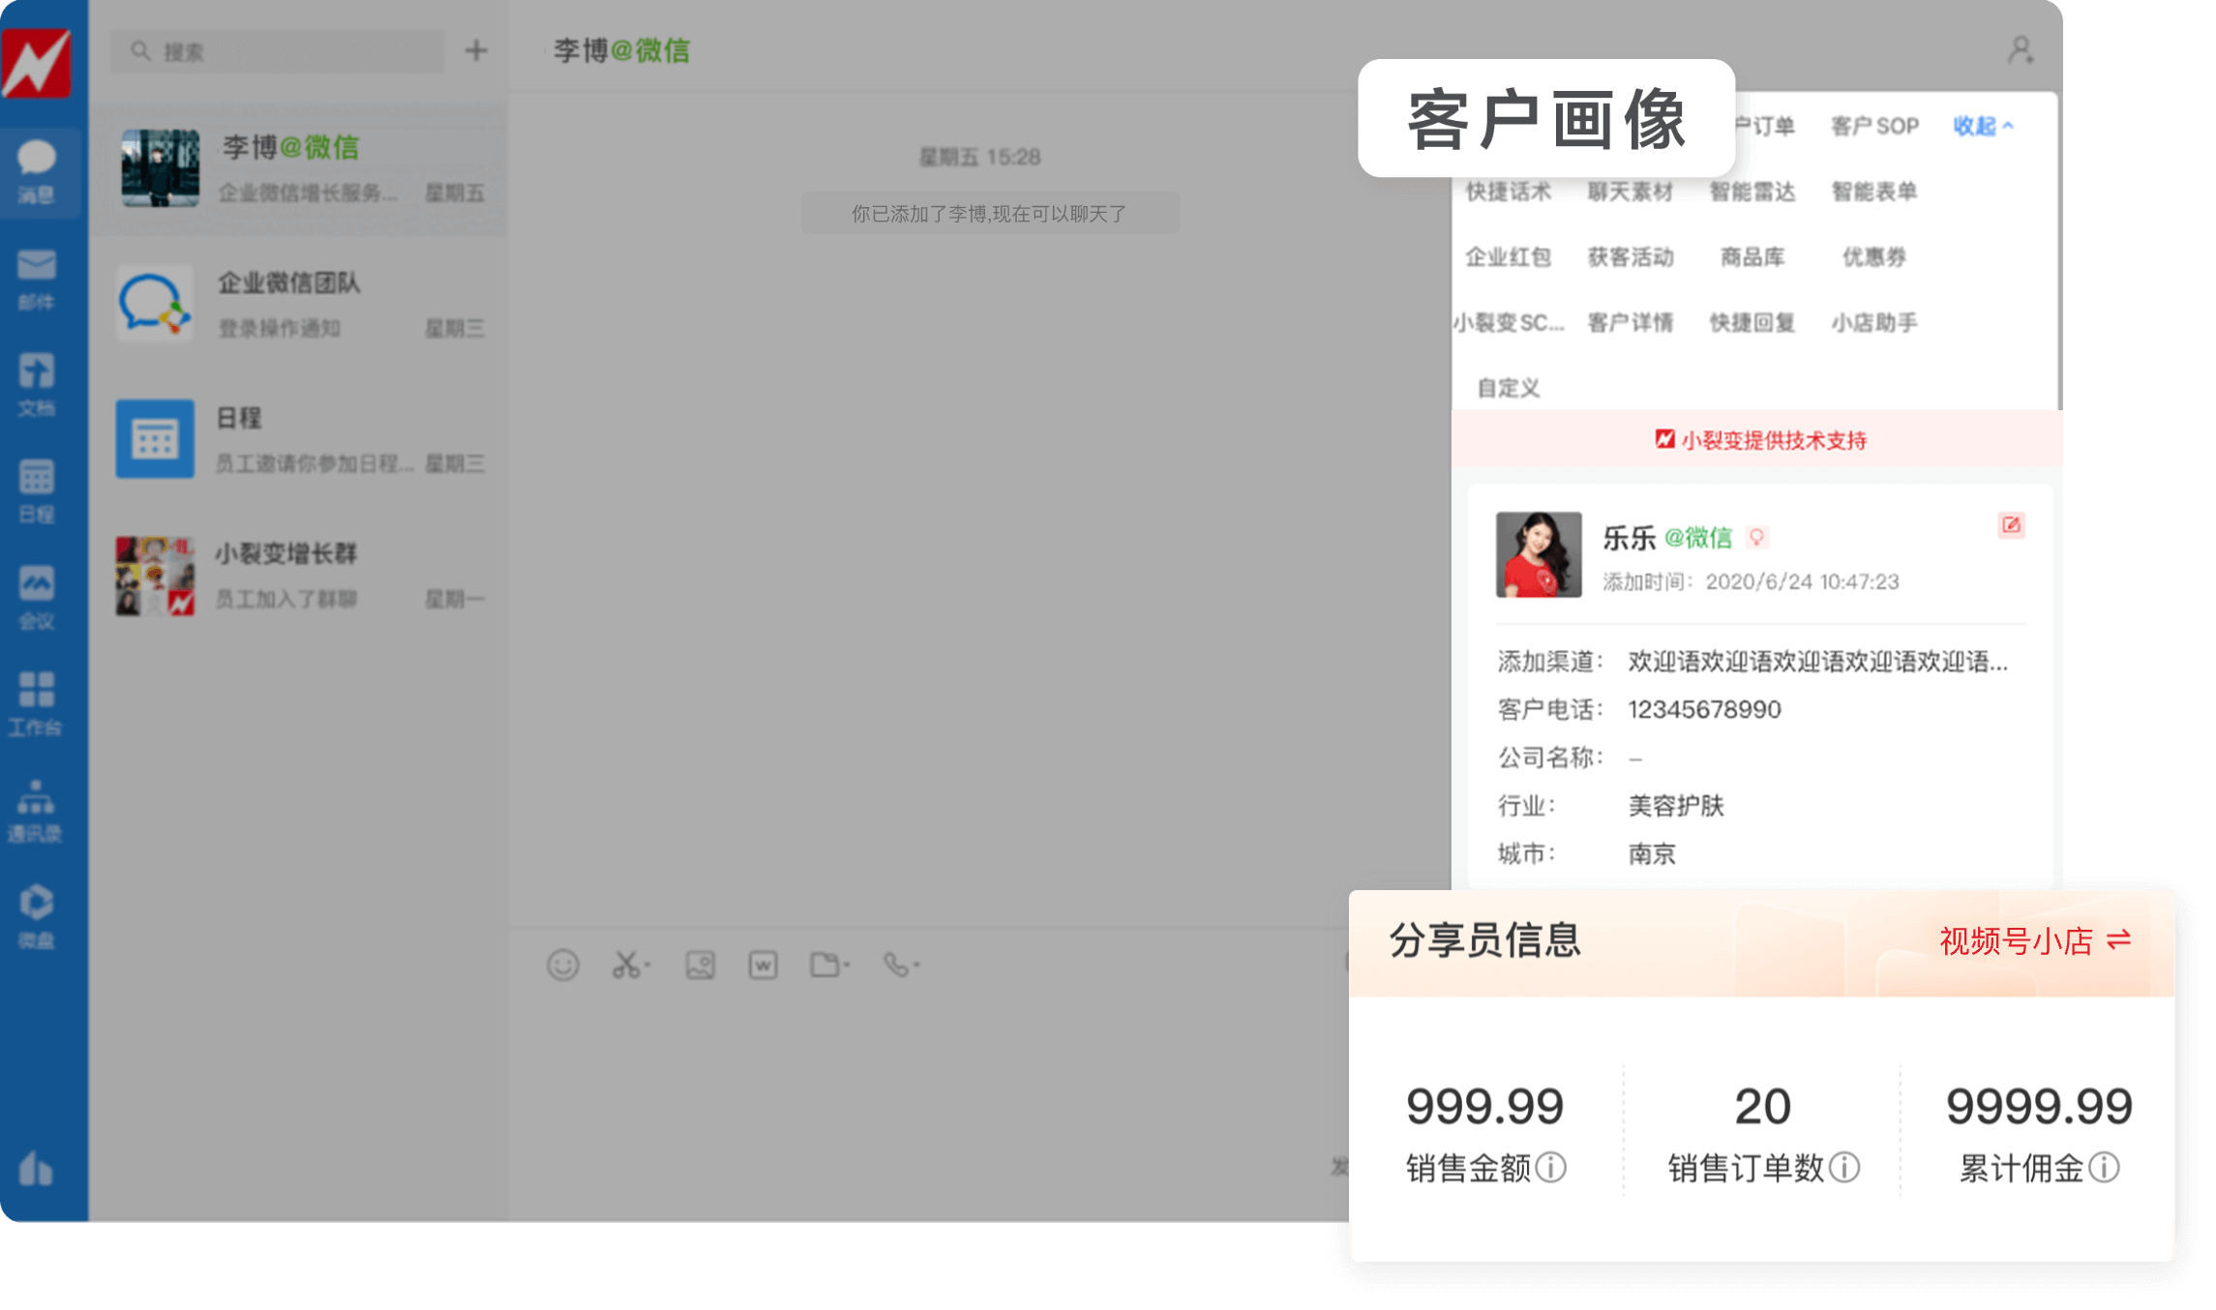This screenshot has width=2216, height=1310.
Task: Click the add contact (+) icon at top
Action: click(476, 50)
